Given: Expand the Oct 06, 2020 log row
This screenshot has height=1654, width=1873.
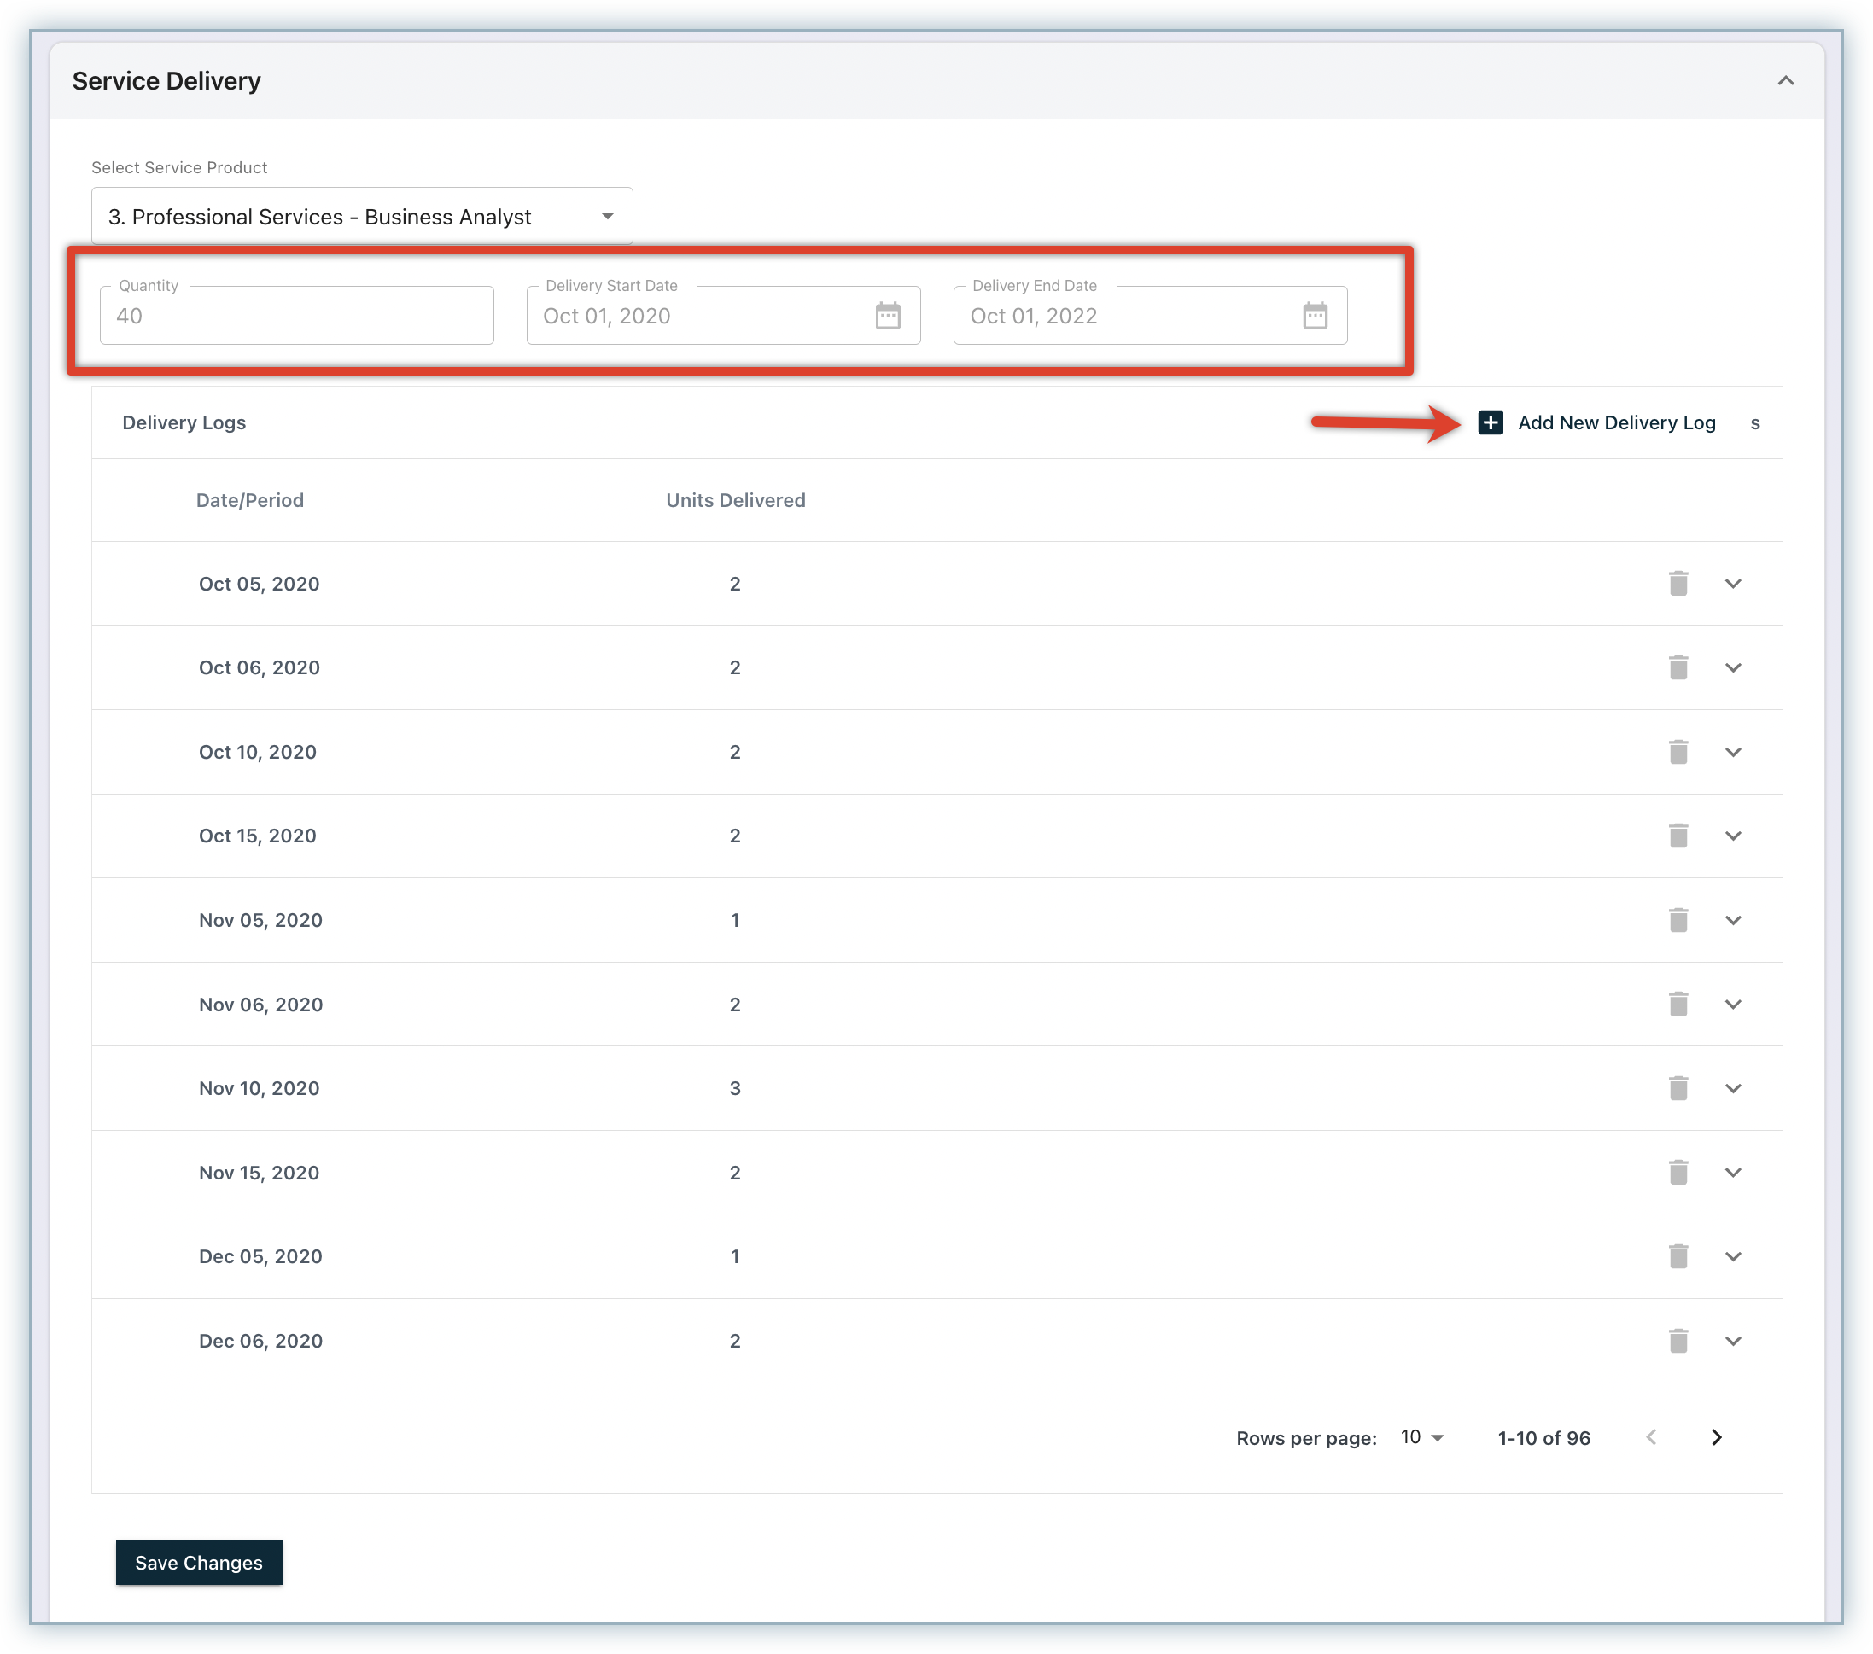Looking at the screenshot, I should click(x=1733, y=667).
